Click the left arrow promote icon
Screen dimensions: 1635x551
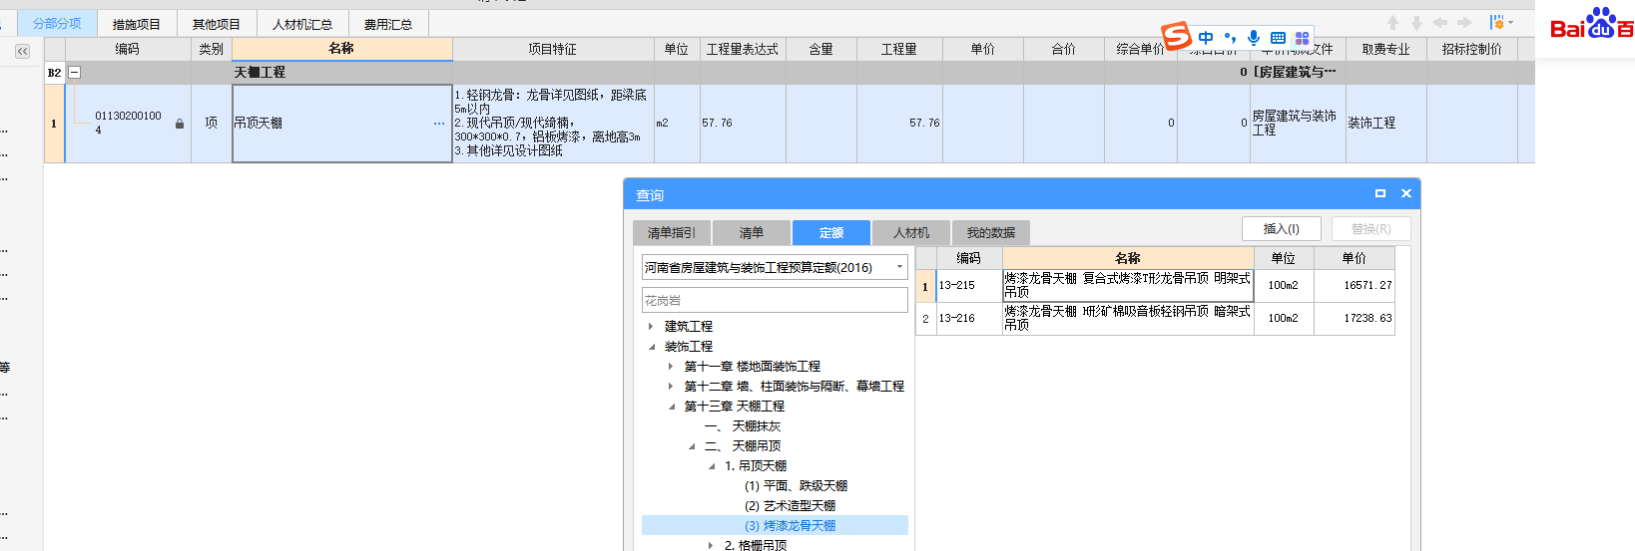pos(1440,23)
